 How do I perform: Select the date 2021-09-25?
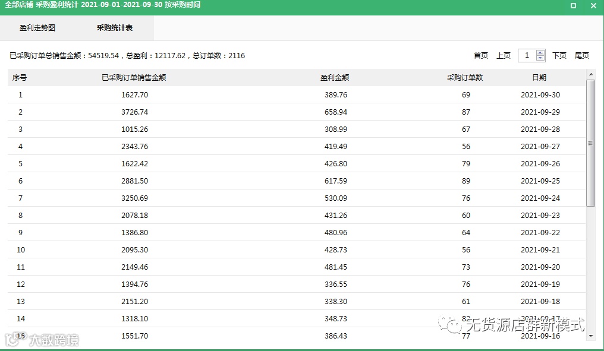540,181
